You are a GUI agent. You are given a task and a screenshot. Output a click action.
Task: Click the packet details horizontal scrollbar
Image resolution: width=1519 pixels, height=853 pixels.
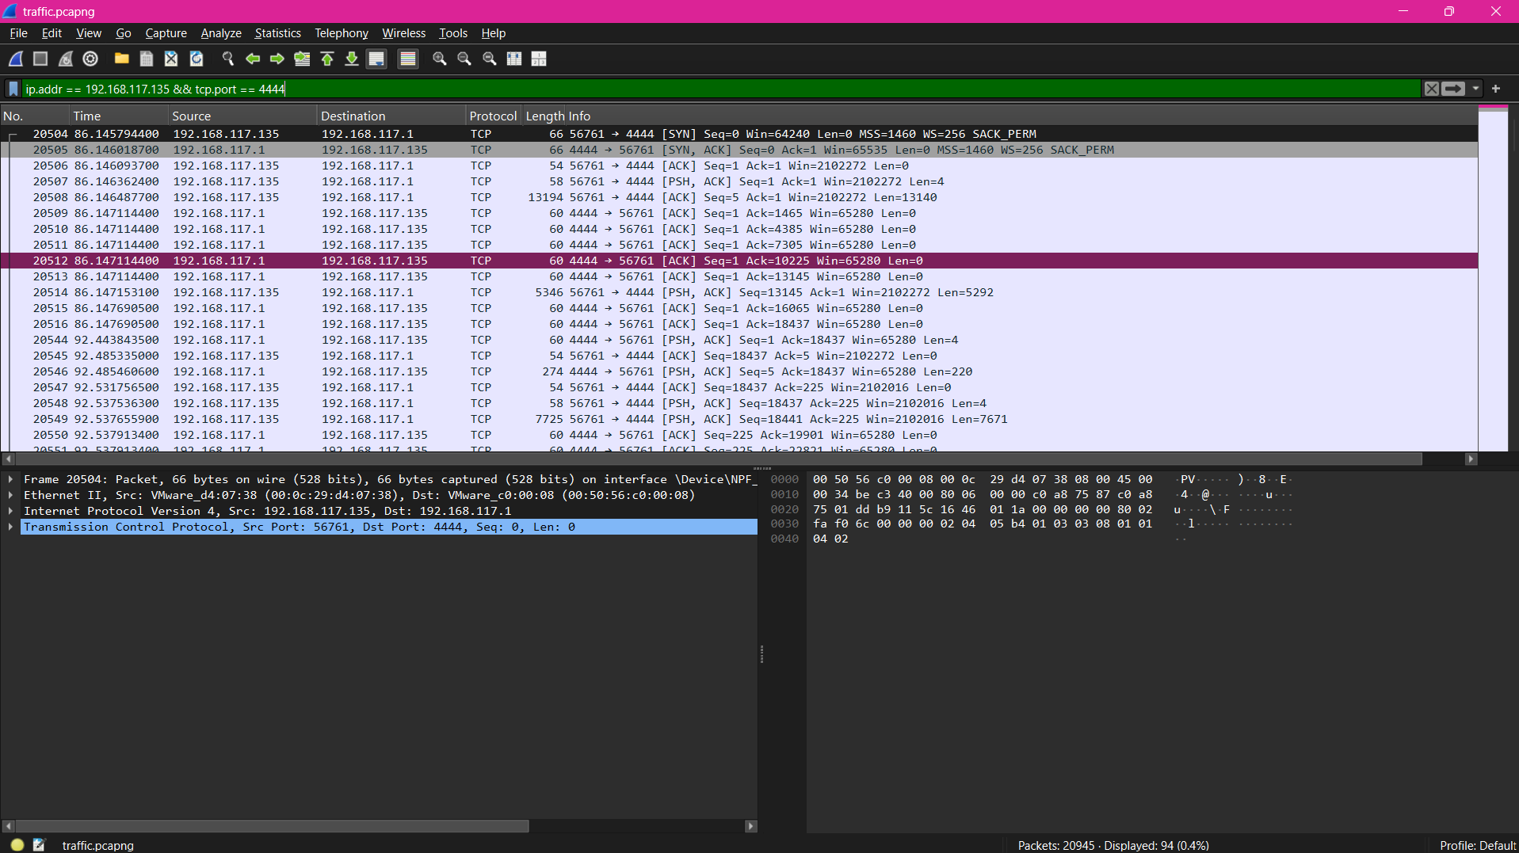pos(272,826)
